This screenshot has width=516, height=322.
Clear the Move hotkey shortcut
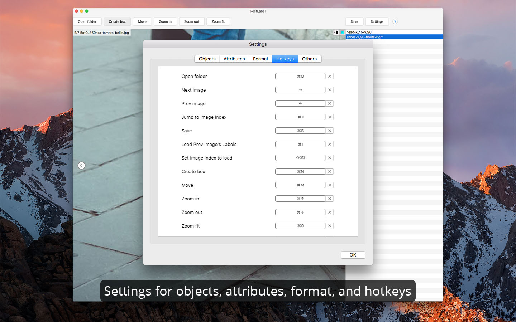pyautogui.click(x=330, y=185)
